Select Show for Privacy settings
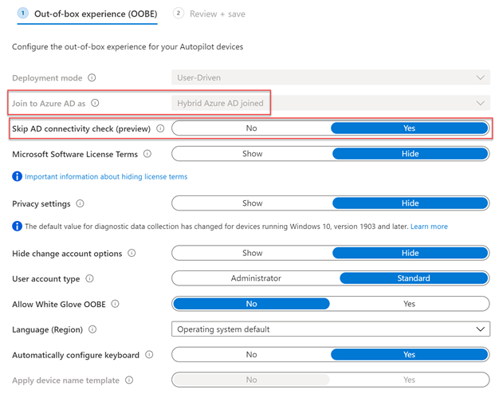This screenshot has height=402, width=499. point(253,203)
